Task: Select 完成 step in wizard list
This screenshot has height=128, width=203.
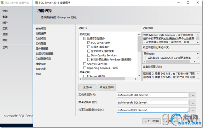Action: pyautogui.click(x=38, y=74)
